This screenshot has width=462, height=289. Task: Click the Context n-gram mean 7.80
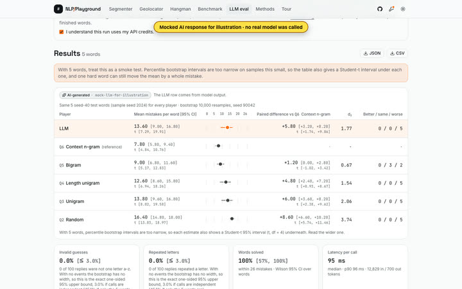(x=139, y=144)
